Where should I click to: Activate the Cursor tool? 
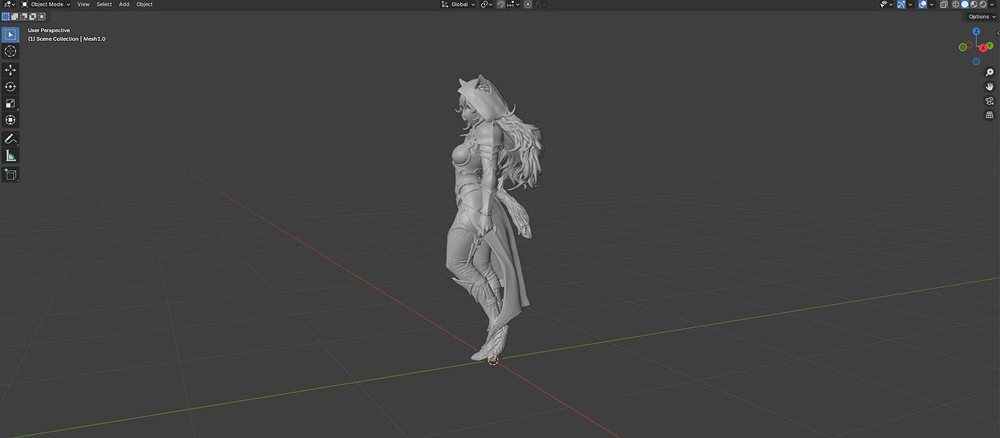10,51
